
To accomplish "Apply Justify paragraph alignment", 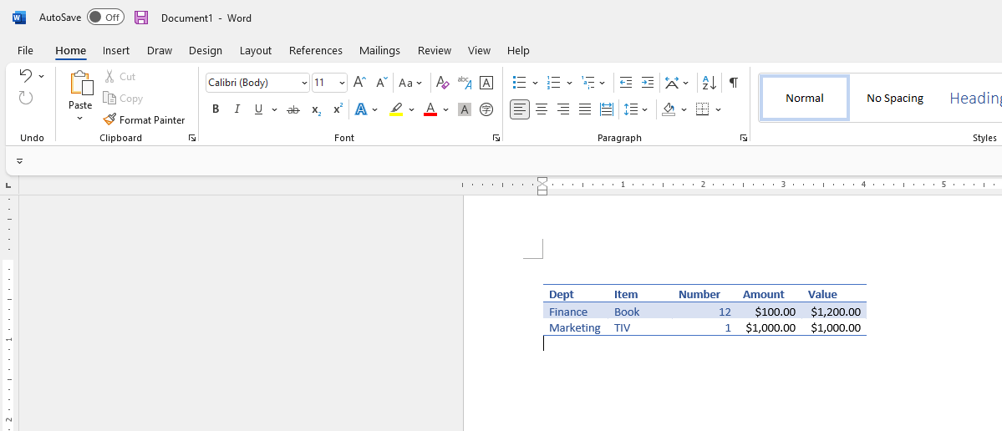I will (x=585, y=109).
